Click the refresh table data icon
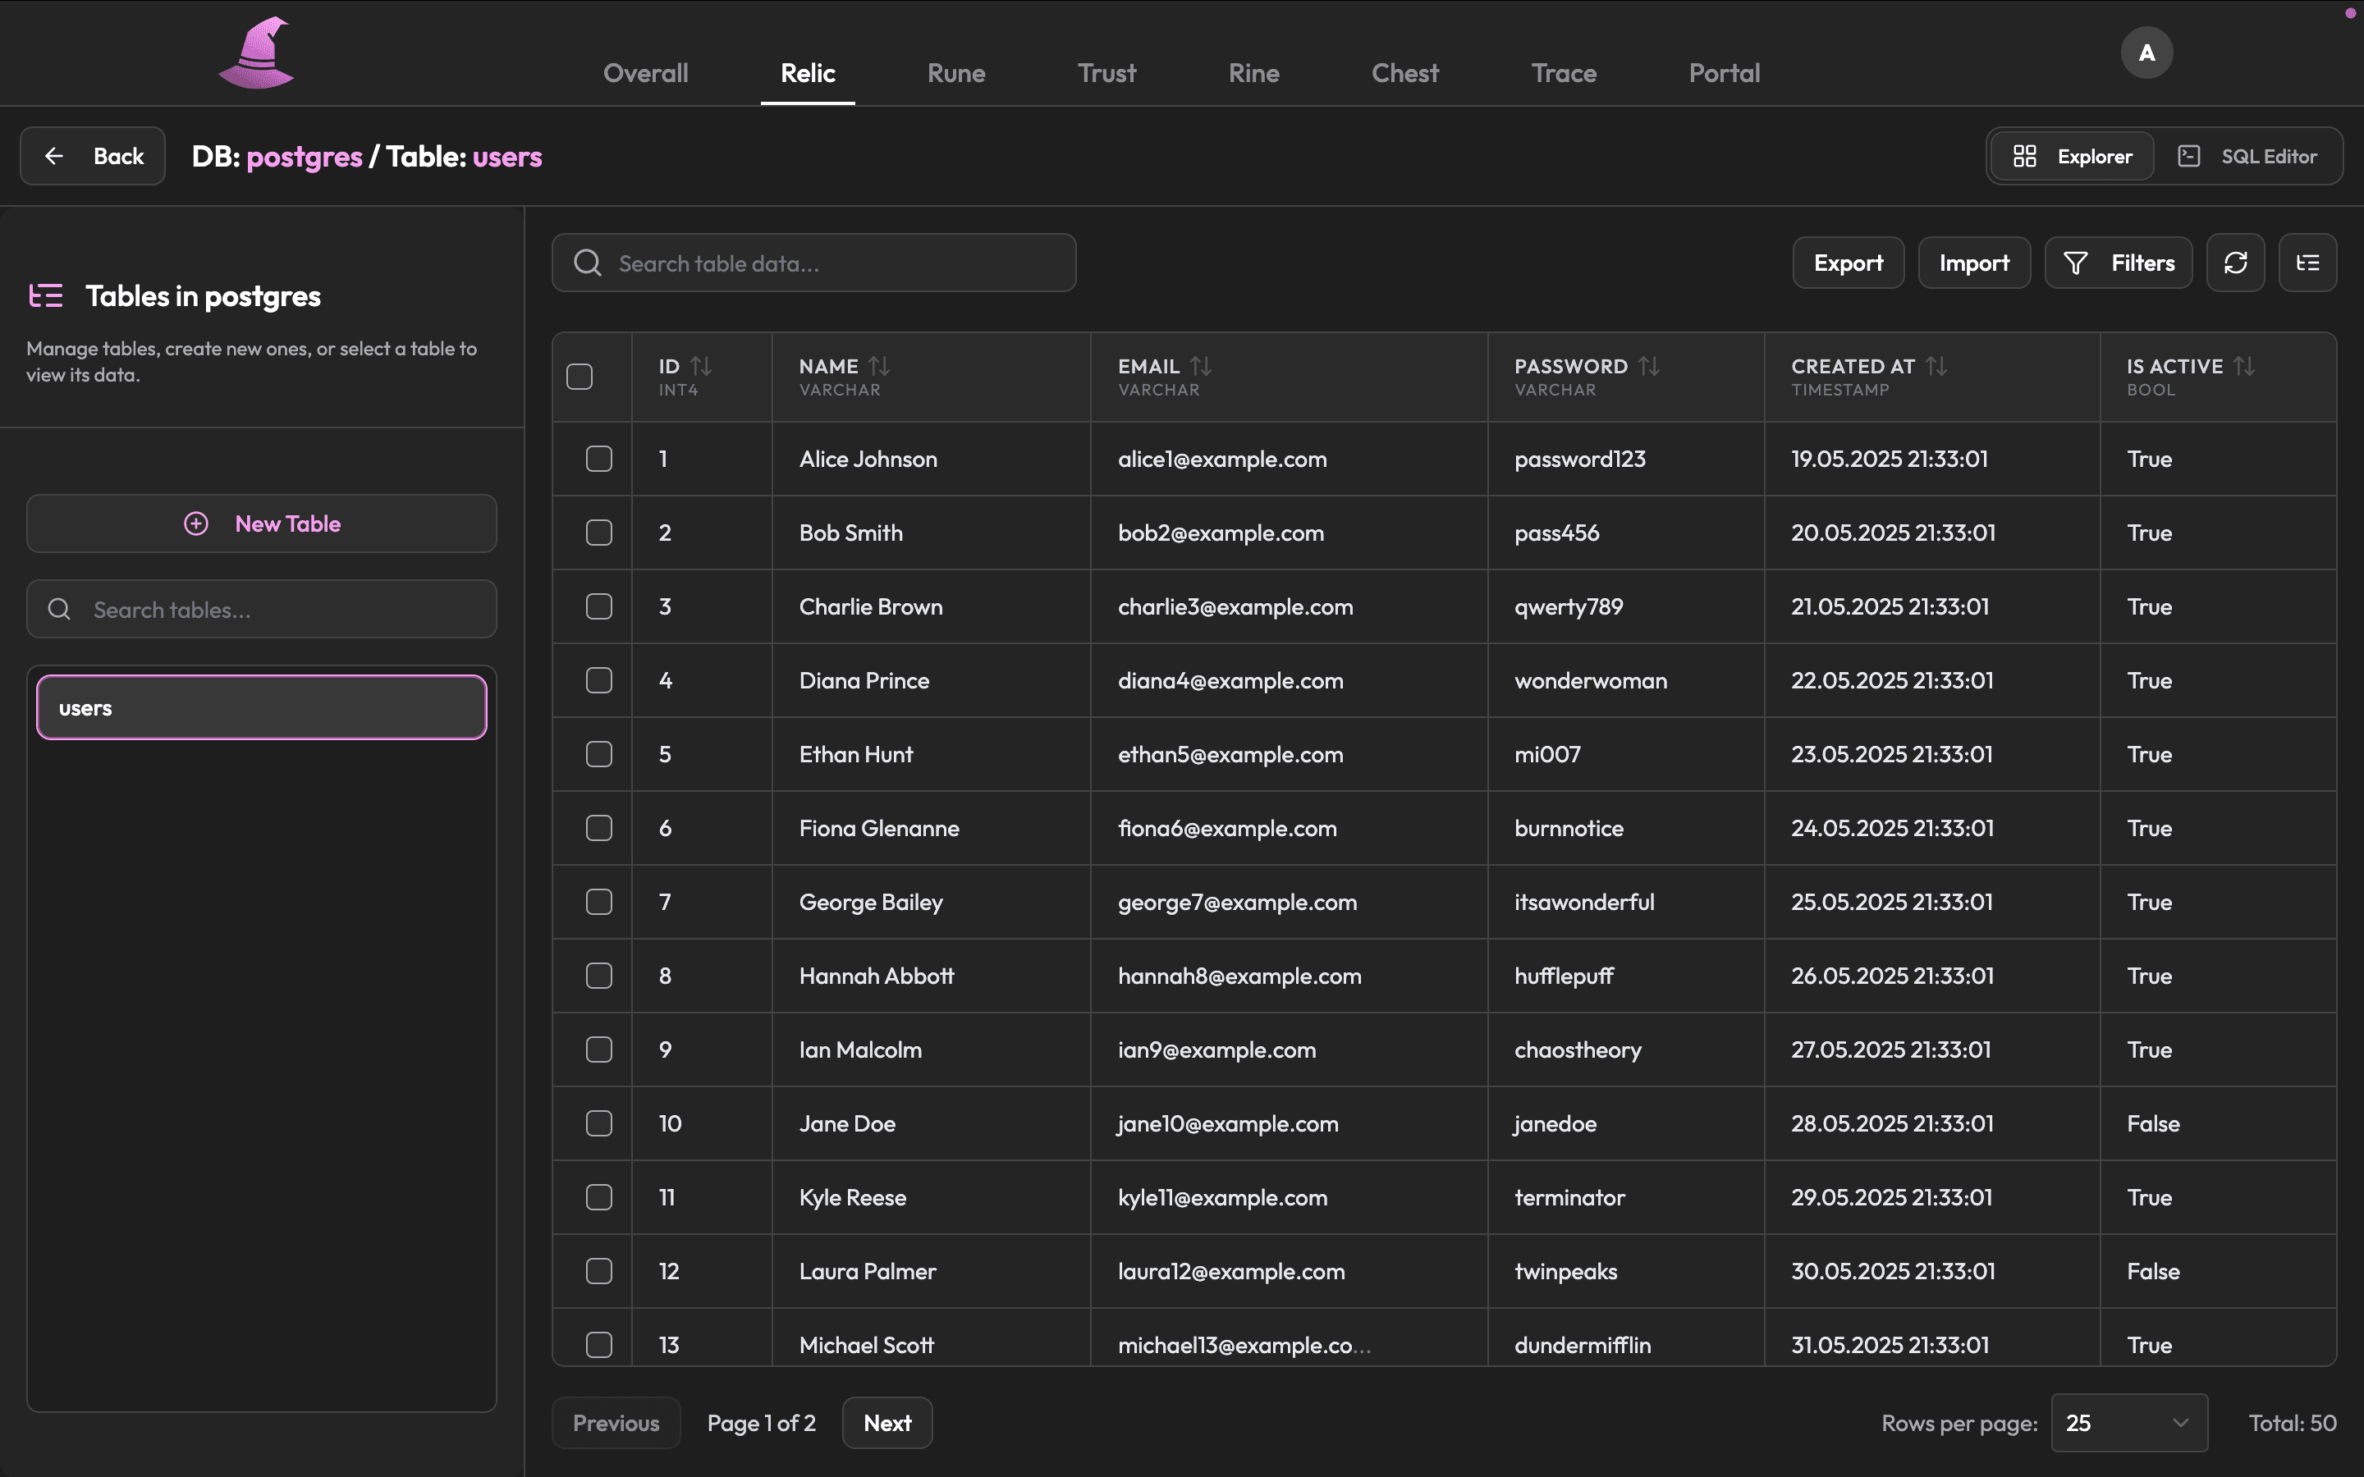 (2235, 263)
